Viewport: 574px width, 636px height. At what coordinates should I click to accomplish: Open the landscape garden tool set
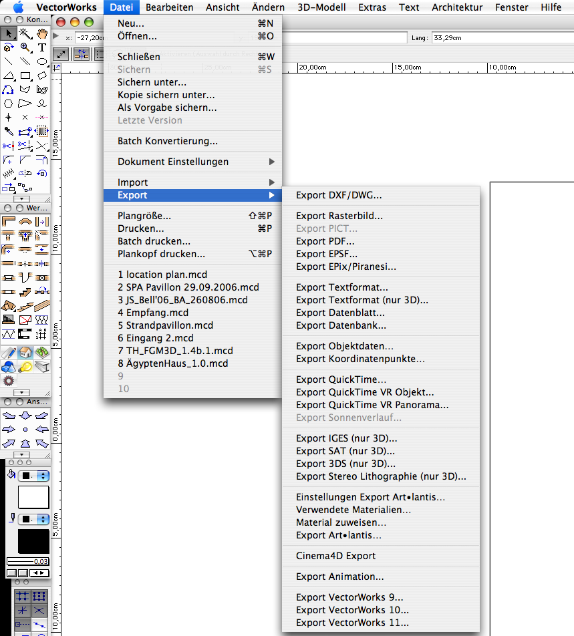click(x=42, y=353)
